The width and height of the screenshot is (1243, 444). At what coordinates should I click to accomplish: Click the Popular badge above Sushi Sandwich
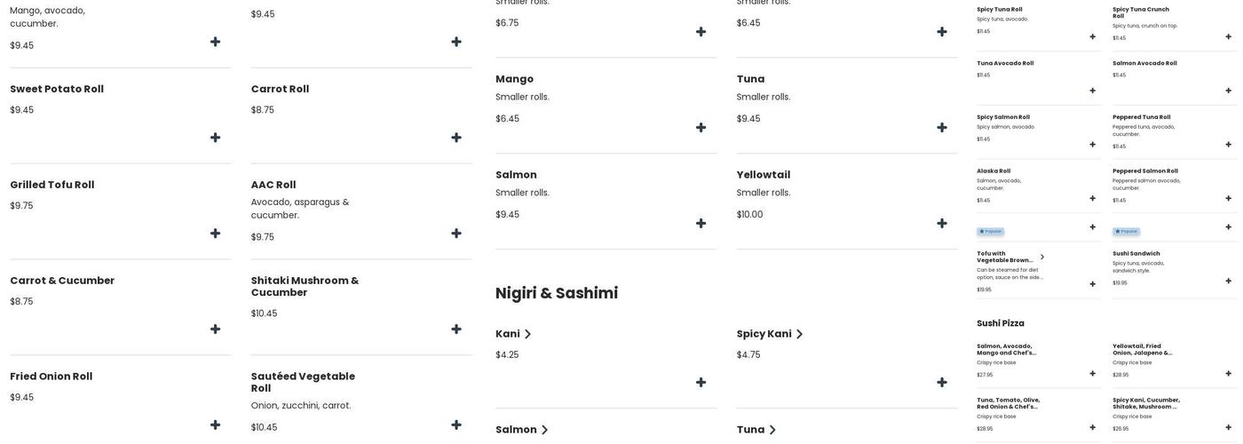coord(1128,232)
